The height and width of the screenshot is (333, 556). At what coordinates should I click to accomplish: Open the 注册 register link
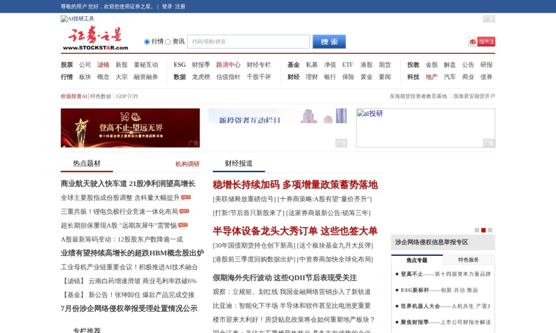pos(180,6)
